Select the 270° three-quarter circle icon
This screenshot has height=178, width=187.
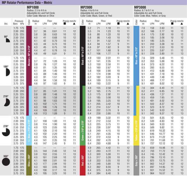(6, 130)
